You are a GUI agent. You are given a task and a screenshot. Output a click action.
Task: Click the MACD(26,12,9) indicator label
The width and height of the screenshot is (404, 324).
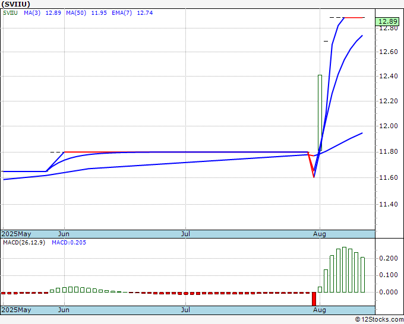click(24, 243)
